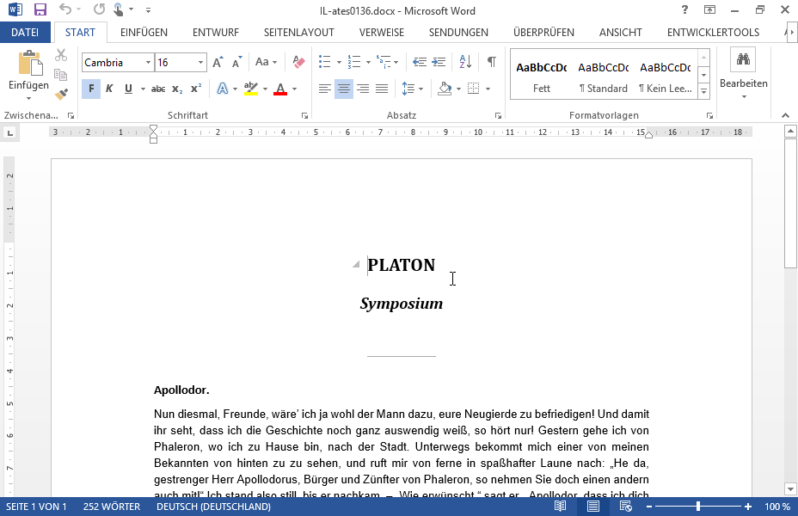This screenshot has height=516, width=798.
Task: Open the font size 16 dropdown
Action: tap(200, 63)
